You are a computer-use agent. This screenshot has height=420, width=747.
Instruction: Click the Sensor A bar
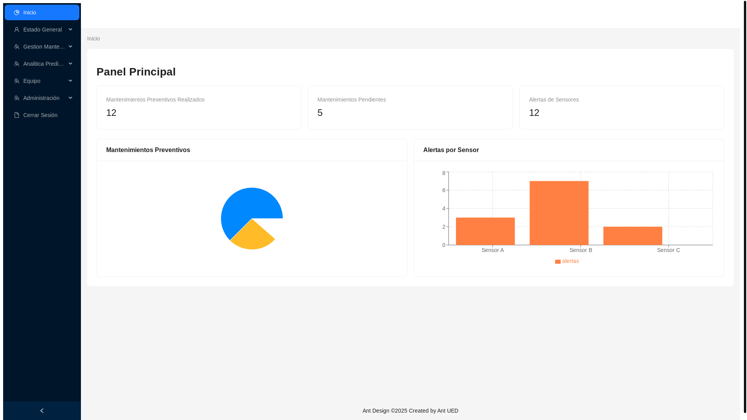pyautogui.click(x=485, y=231)
